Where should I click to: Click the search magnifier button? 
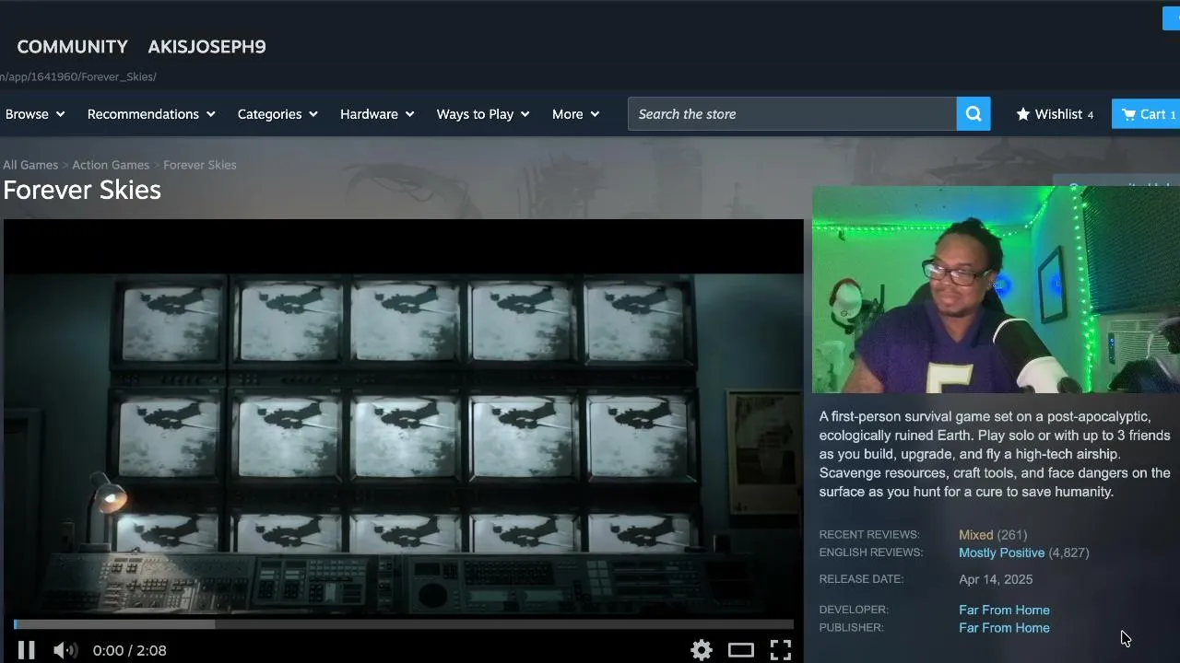973,114
